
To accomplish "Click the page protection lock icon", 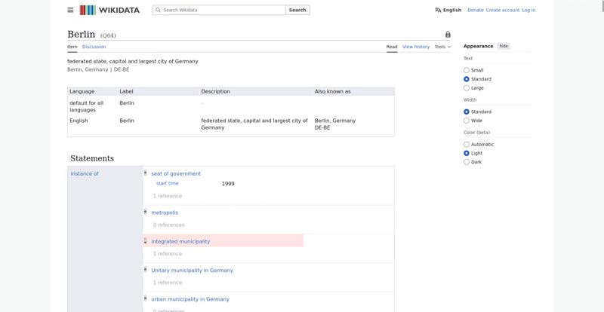I will coord(448,35).
